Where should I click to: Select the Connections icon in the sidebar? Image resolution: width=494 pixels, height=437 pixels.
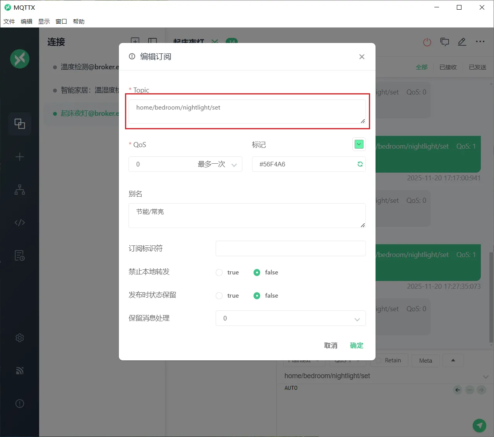pos(20,124)
